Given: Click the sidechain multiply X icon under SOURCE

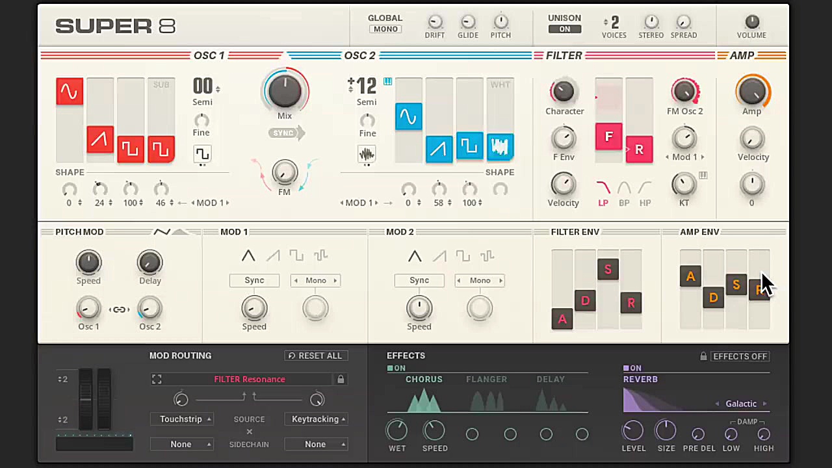Looking at the screenshot, I should coord(249,432).
